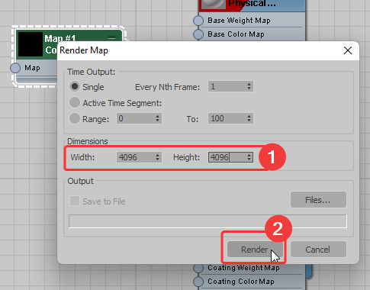Select the Base Weight Map slot label
Image resolution: width=370 pixels, height=290 pixels.
coord(239,21)
